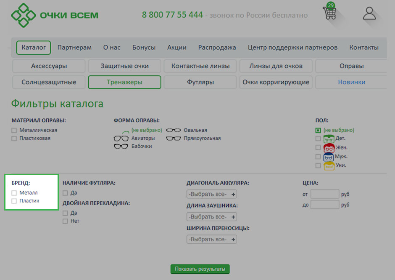The width and height of the screenshot is (395, 280).
Task: Expand the Ширина переносицы dropdown
Action: (x=212, y=239)
